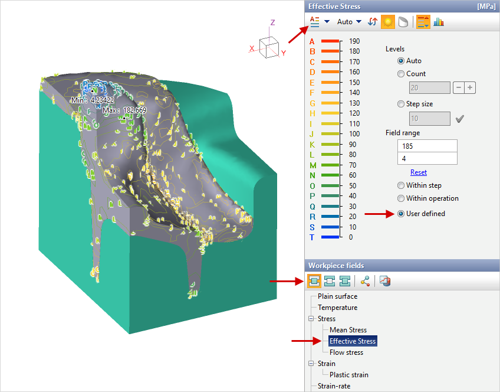
Task: Open the Auto dropdown in toolbar
Action: 349,22
